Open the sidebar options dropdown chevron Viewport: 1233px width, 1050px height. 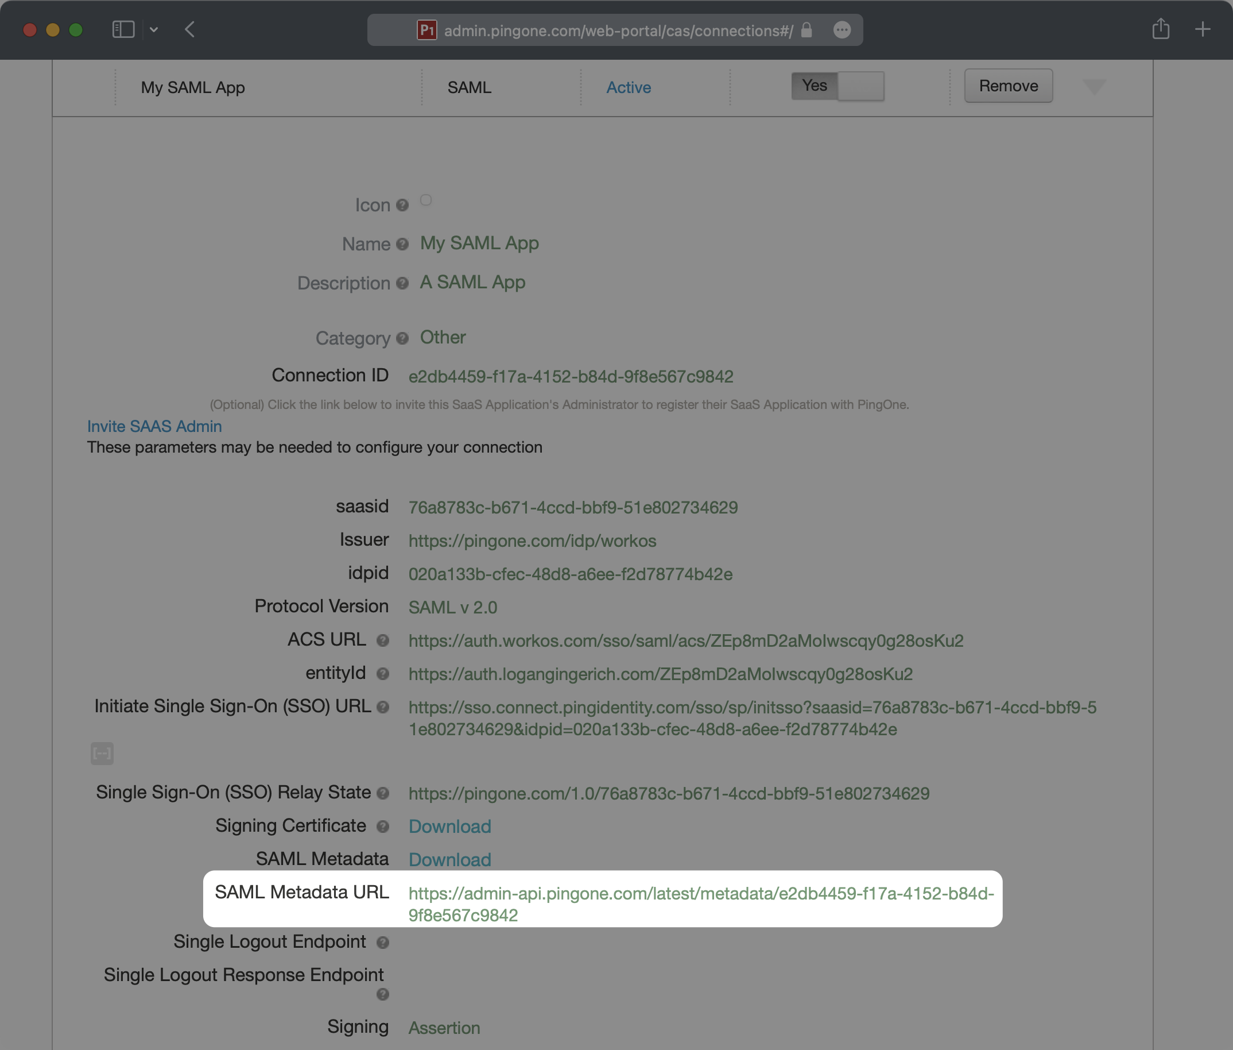click(153, 30)
